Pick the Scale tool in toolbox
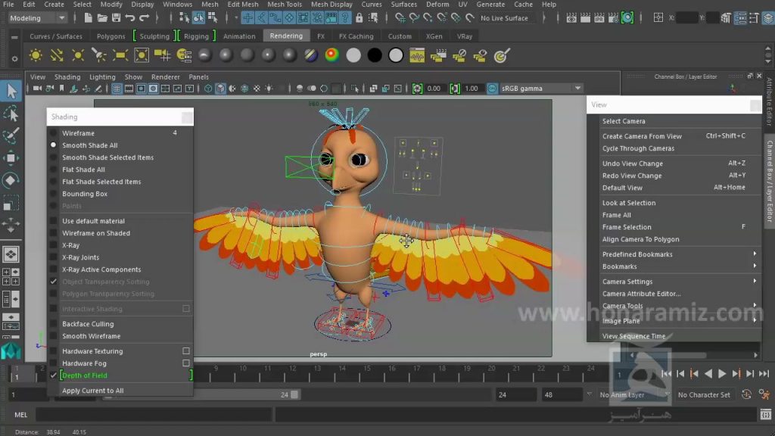The height and width of the screenshot is (436, 775). [x=11, y=203]
